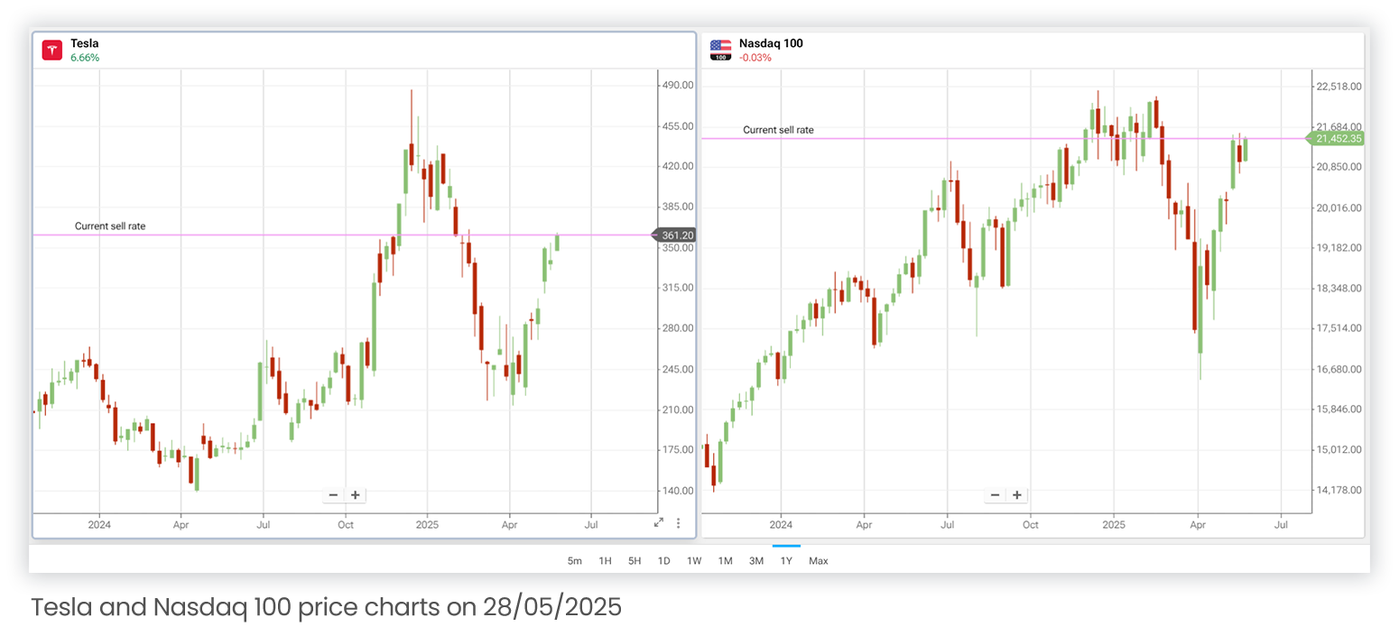The height and width of the screenshot is (636, 1399).
Task: Open the 1M timeframe view
Action: tap(725, 560)
